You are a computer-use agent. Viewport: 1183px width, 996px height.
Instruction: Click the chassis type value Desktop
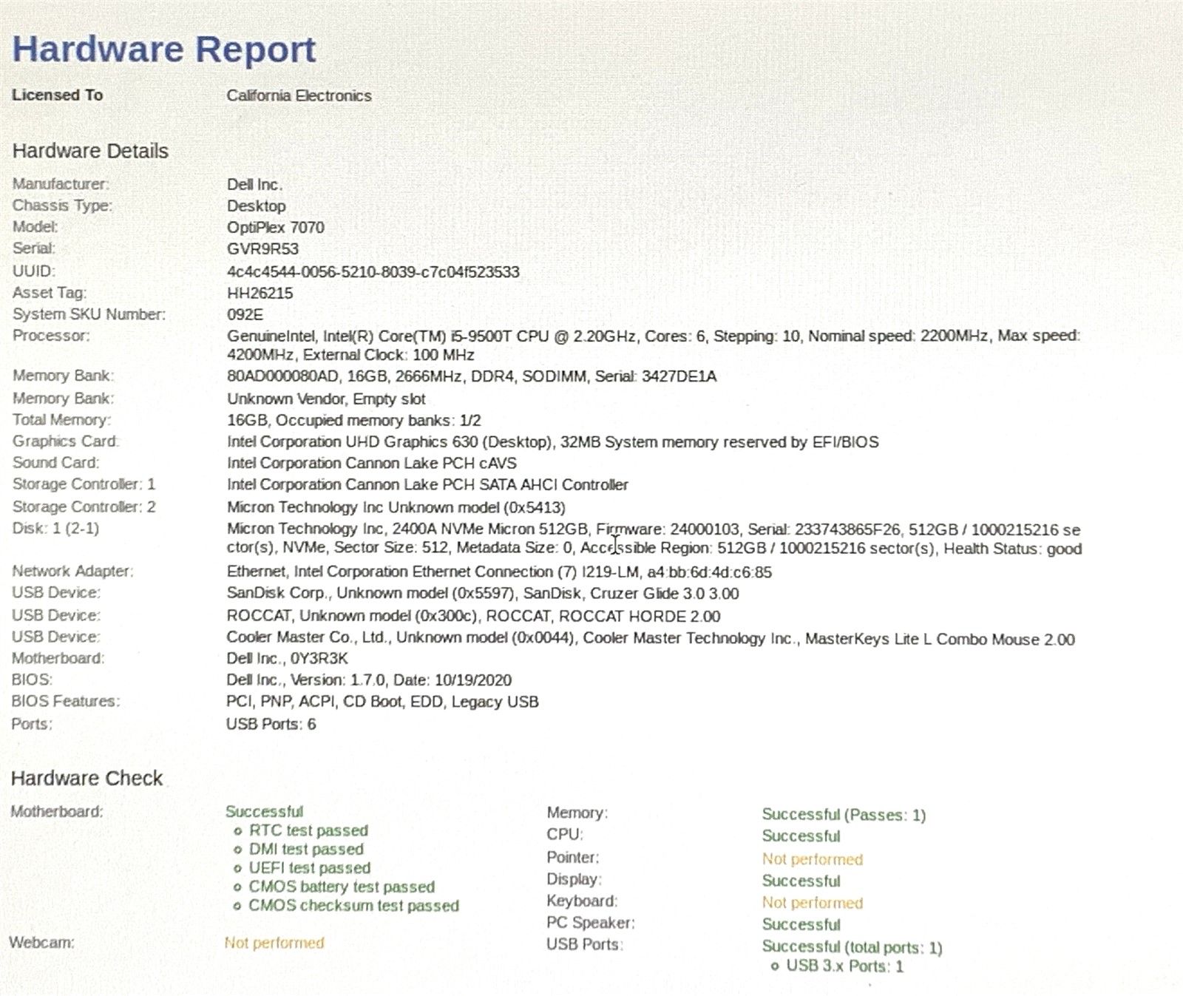256,206
